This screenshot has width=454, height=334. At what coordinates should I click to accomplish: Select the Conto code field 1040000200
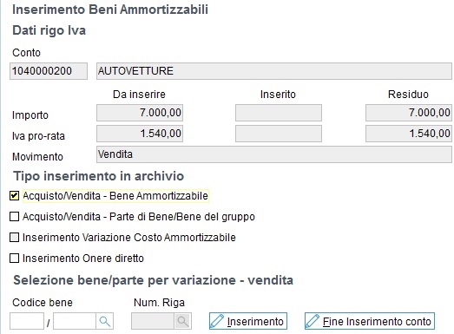(x=49, y=71)
